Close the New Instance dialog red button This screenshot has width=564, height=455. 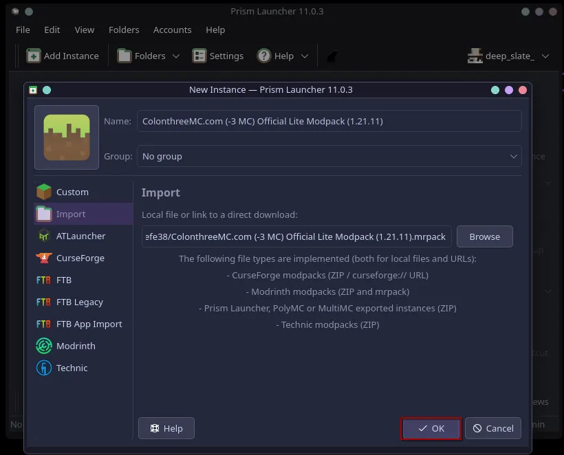point(523,90)
